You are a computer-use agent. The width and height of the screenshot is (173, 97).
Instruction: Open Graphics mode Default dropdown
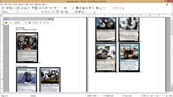click(26, 23)
